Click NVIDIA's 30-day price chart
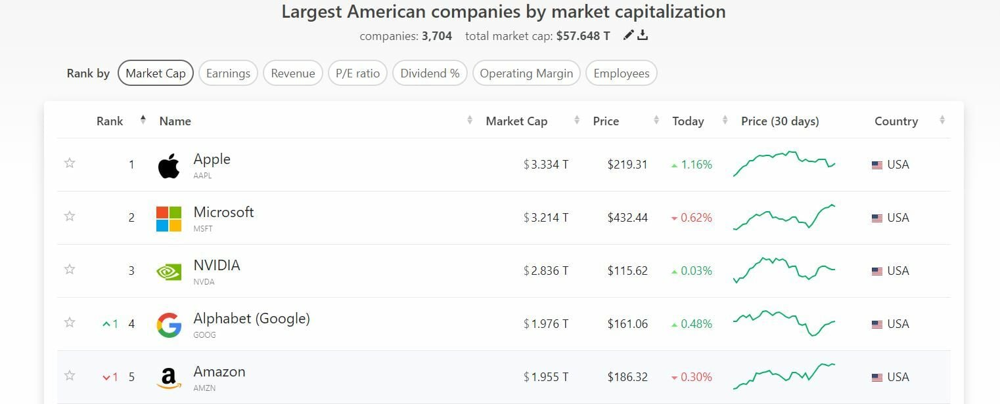This screenshot has height=404, width=1000. [784, 270]
